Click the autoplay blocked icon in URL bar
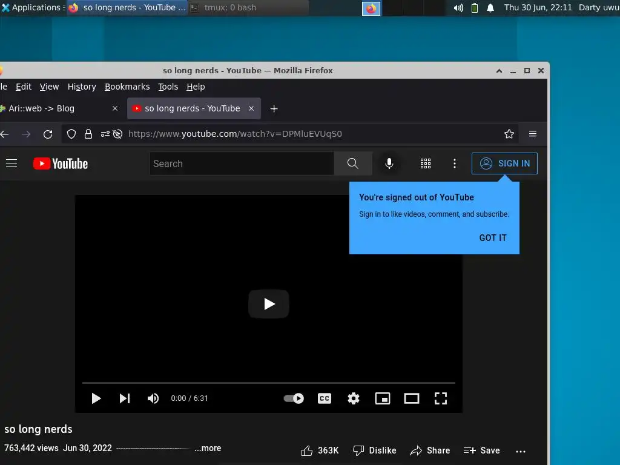This screenshot has width=620, height=465. pos(117,134)
